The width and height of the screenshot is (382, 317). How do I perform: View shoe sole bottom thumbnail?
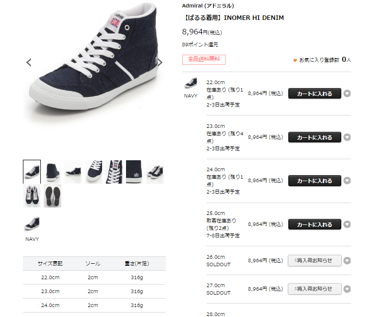[52, 196]
